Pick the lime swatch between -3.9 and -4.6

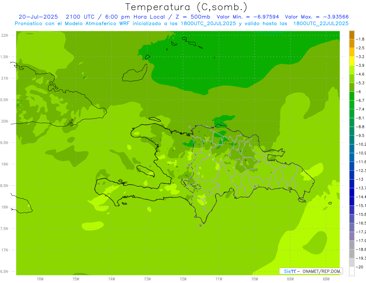coord(352,70)
